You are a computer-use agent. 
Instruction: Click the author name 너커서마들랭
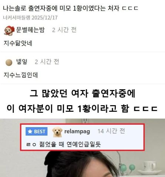[x=17, y=18]
